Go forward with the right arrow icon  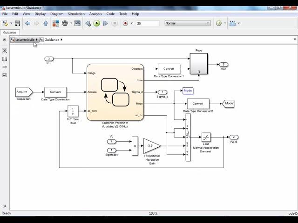36,23
